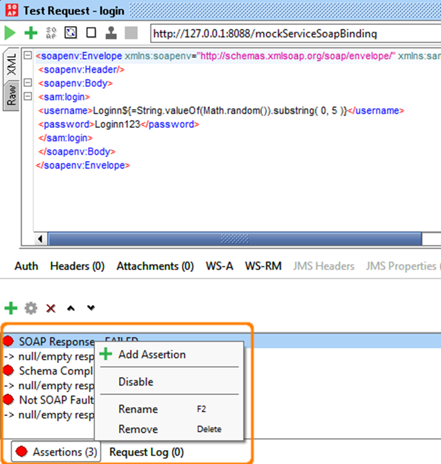Move assertion down with down arrow
Viewport: 441px width, 464px height.
[x=91, y=308]
